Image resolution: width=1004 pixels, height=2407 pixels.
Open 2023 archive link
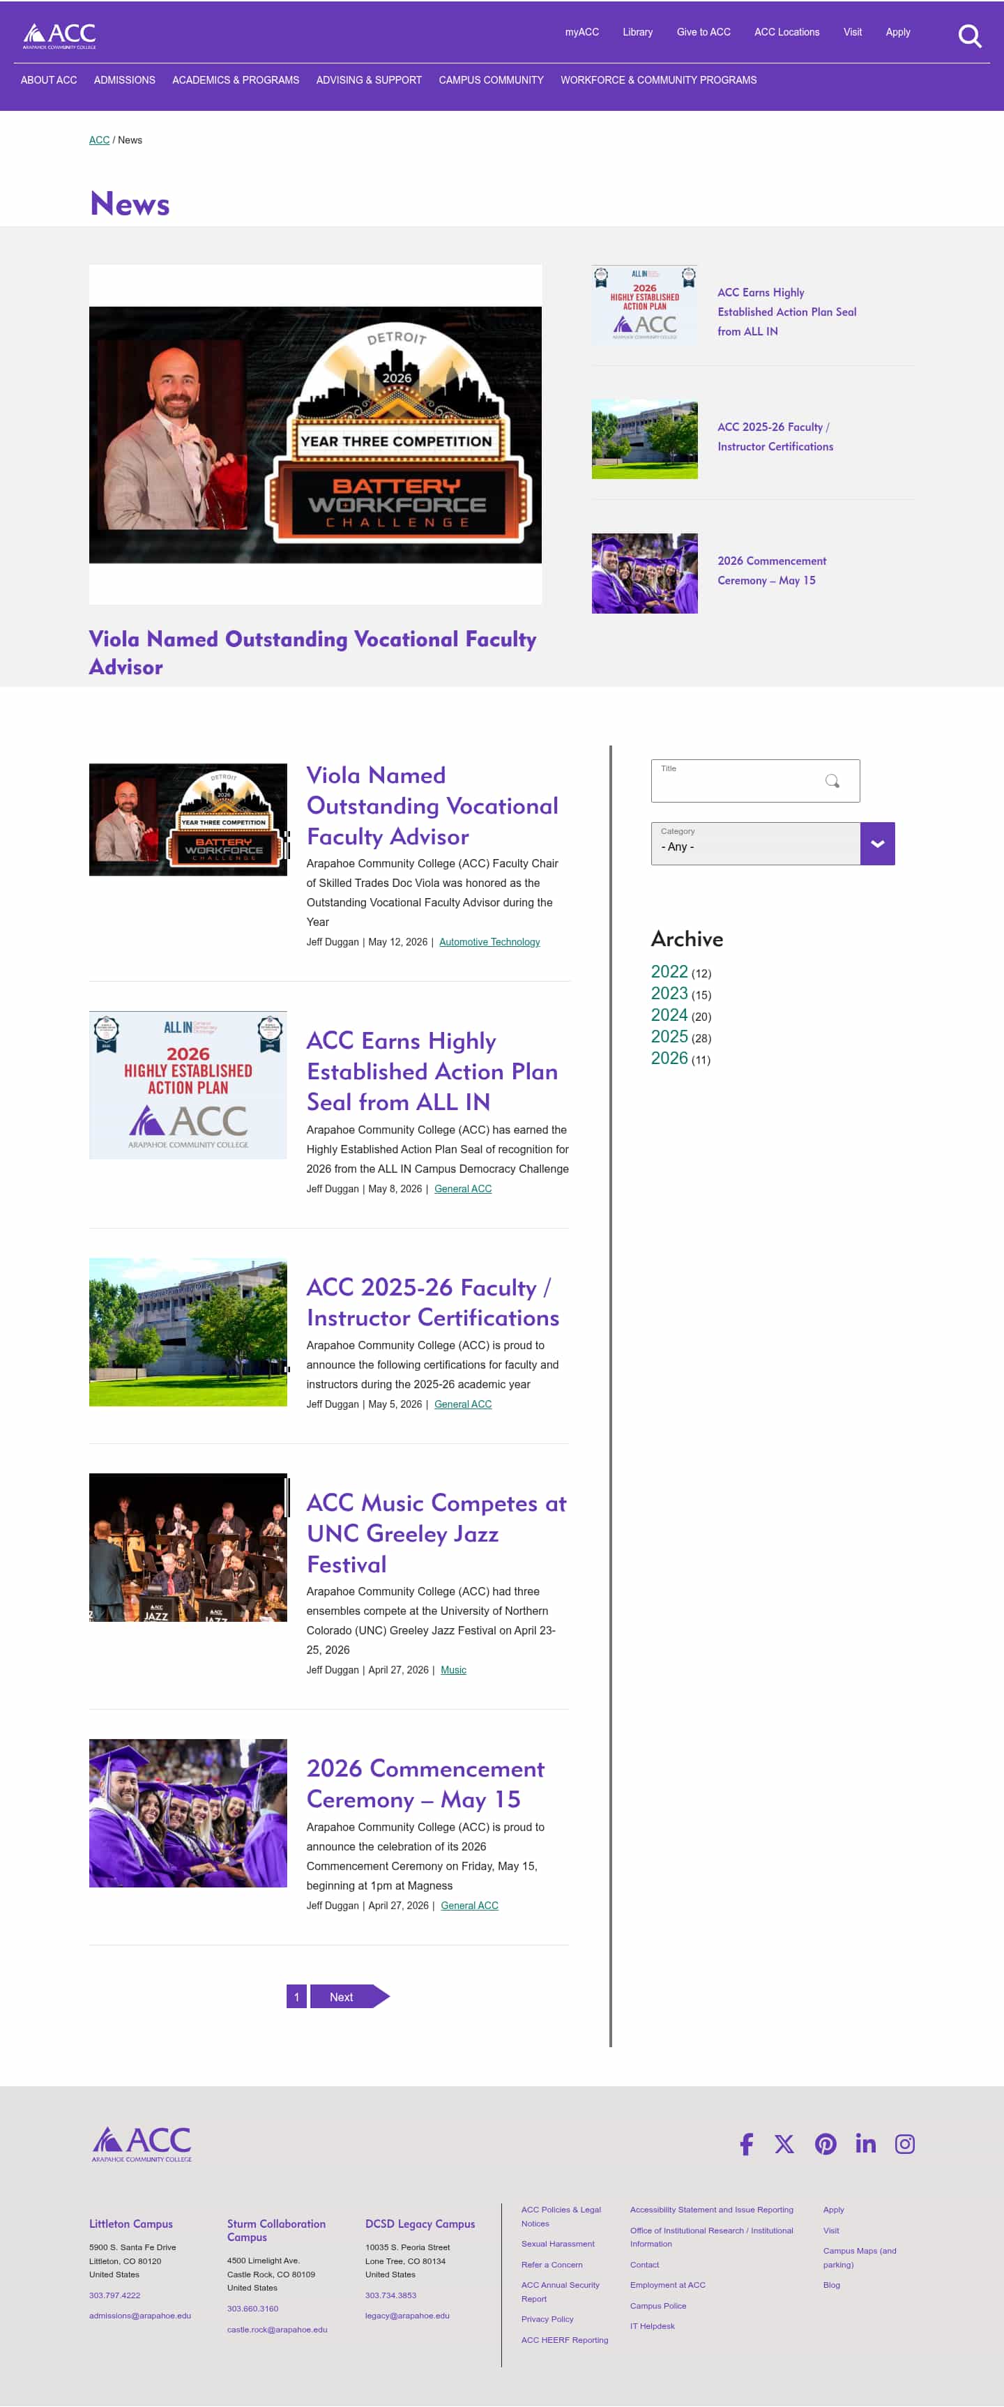point(669,993)
